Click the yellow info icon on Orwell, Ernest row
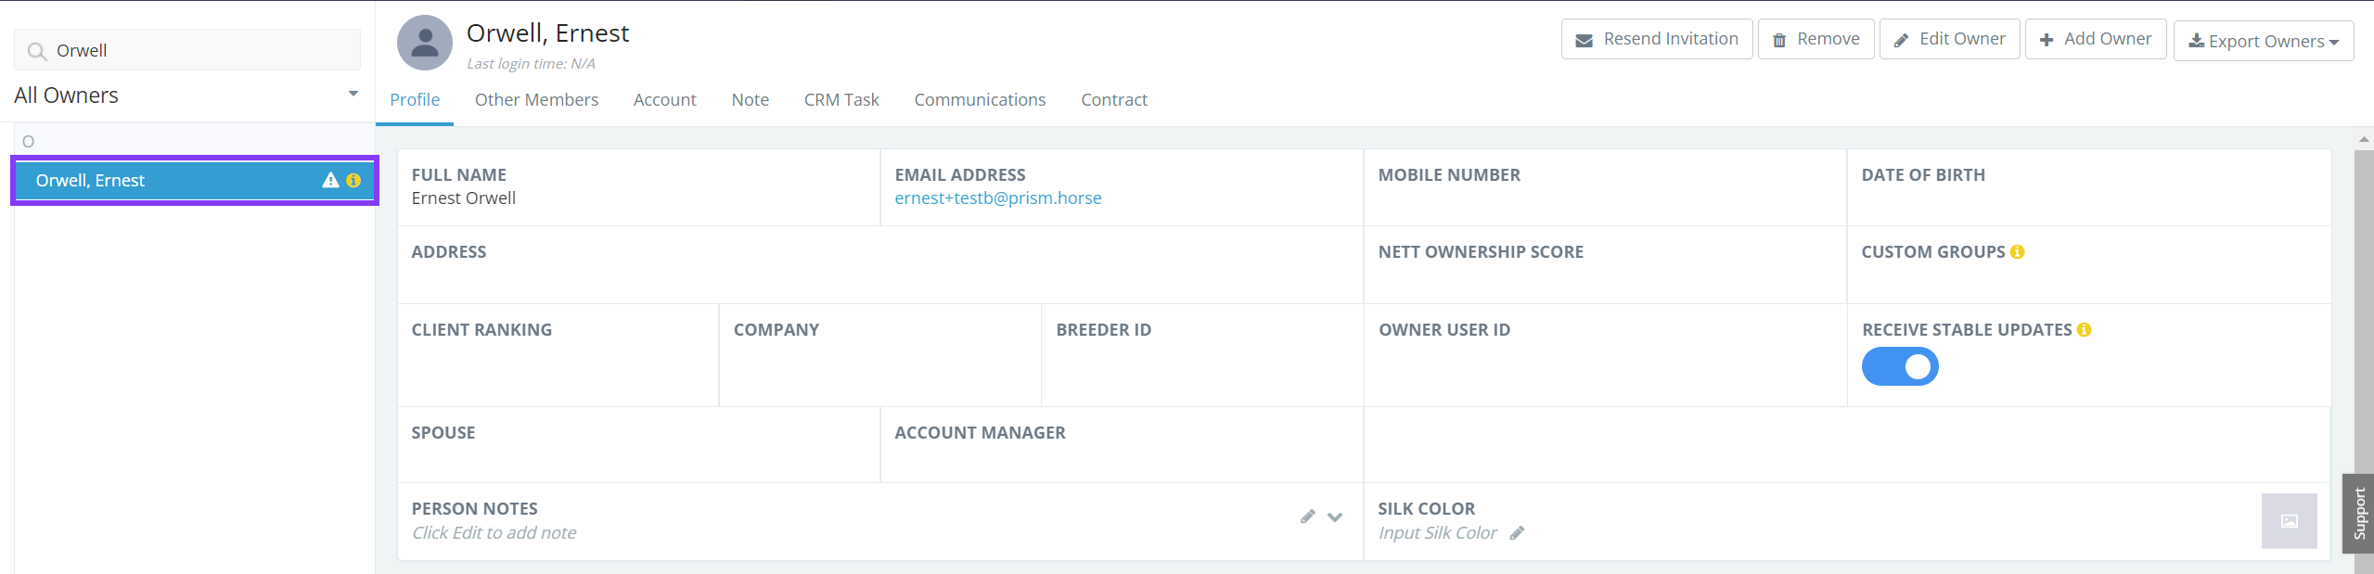The width and height of the screenshot is (2374, 574). click(353, 181)
